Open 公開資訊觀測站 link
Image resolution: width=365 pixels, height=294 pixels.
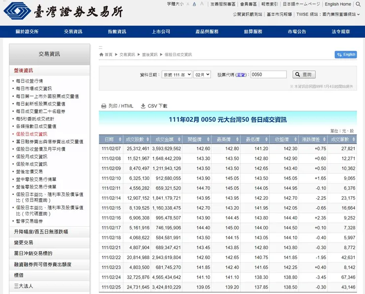248,14
